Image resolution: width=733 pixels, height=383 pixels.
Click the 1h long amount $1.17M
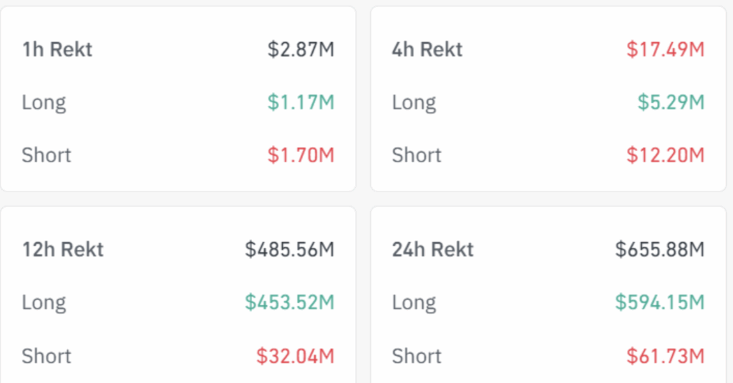pos(301,103)
